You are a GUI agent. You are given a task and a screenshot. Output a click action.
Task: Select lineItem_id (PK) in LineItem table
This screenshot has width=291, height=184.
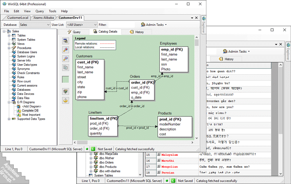pyautogui.click(x=103, y=118)
